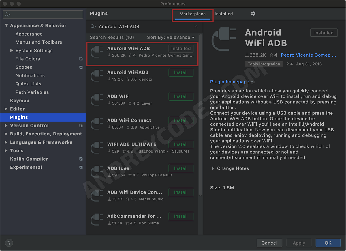Click the Android WiFi ADB plug icon
Screen dimensions: 346x251
pos(97,52)
